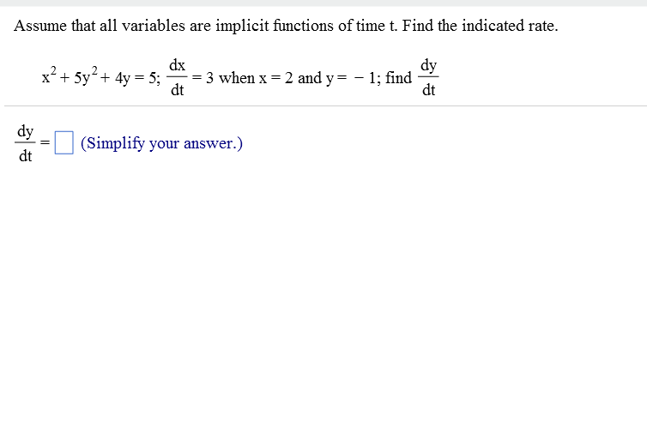Click the "Find the indicated rate." sentence
Viewport: 647px width, 440px height.
tap(481, 26)
